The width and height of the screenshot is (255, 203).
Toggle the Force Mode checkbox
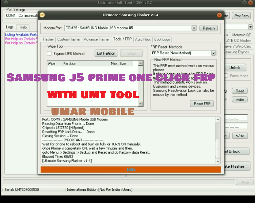(x=226, y=76)
